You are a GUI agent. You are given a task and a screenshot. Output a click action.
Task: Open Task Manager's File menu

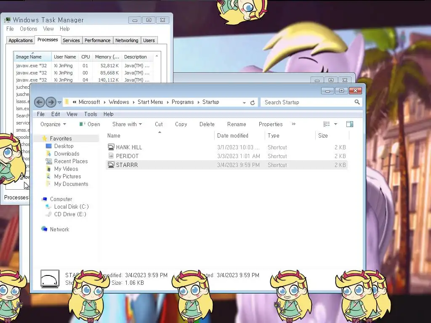10,29
